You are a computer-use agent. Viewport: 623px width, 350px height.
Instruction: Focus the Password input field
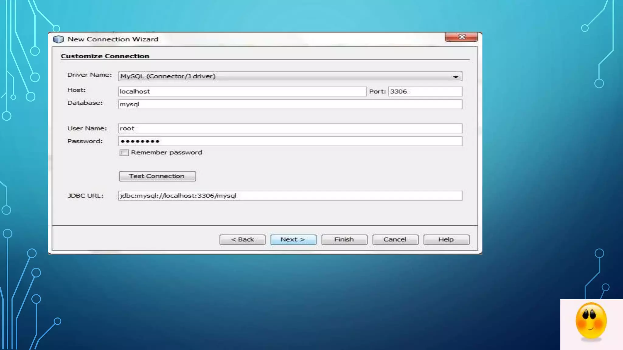coord(290,141)
